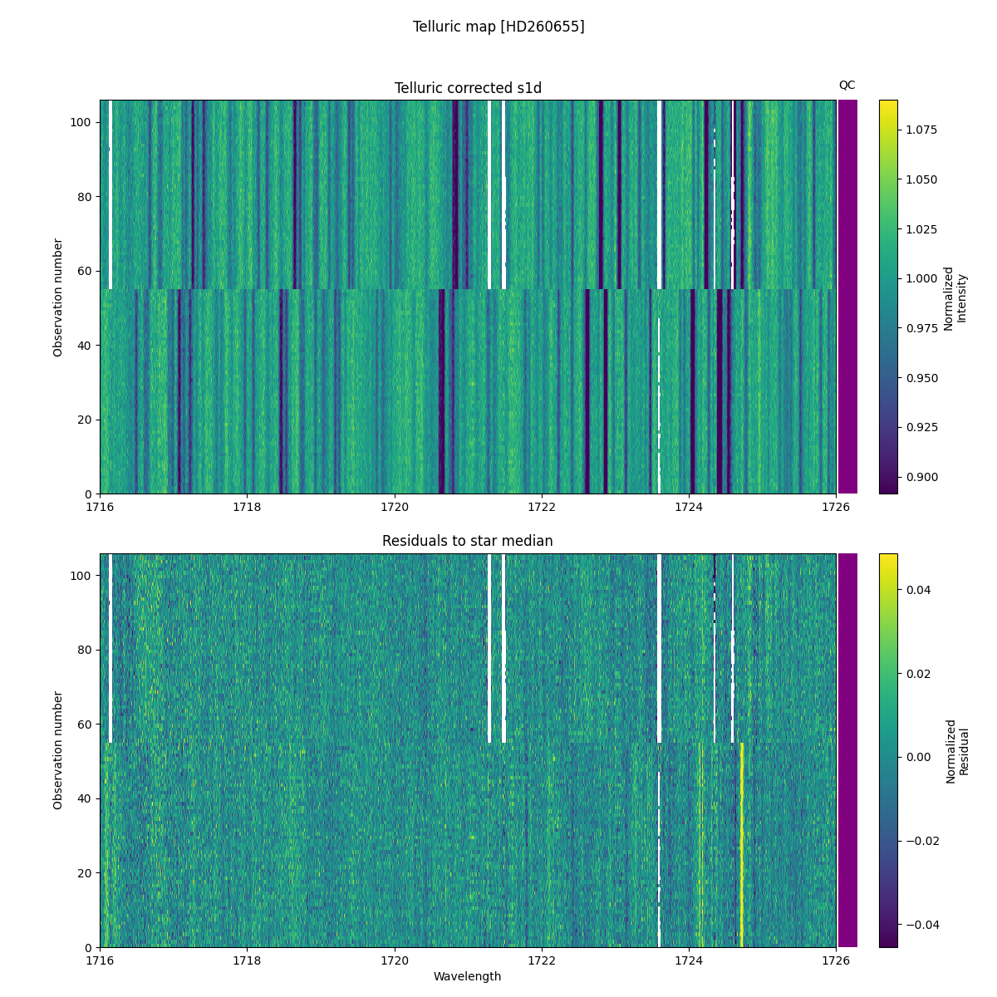This screenshot has width=997, height=997.
Task: Click the 0.04 tick on the residual colorbar
Action: pos(918,590)
